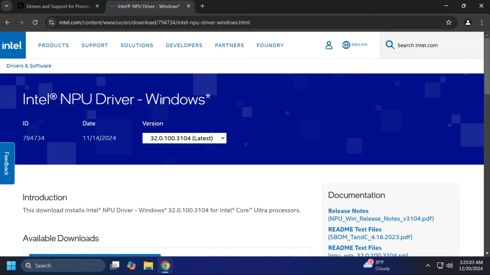Open the Feedback side tab
Screen dimensions: 490x275
pos(7,163)
